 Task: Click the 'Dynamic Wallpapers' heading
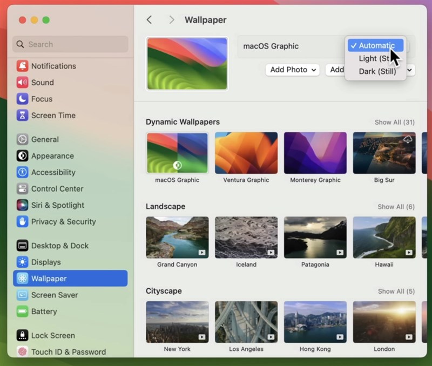coord(183,122)
